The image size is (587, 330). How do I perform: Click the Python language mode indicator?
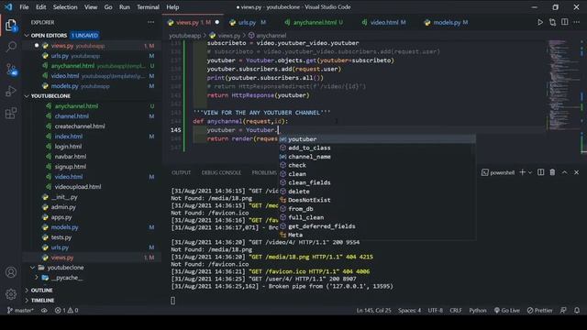tap(478, 310)
